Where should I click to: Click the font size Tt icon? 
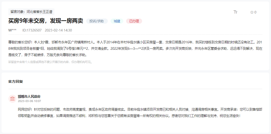235,12
